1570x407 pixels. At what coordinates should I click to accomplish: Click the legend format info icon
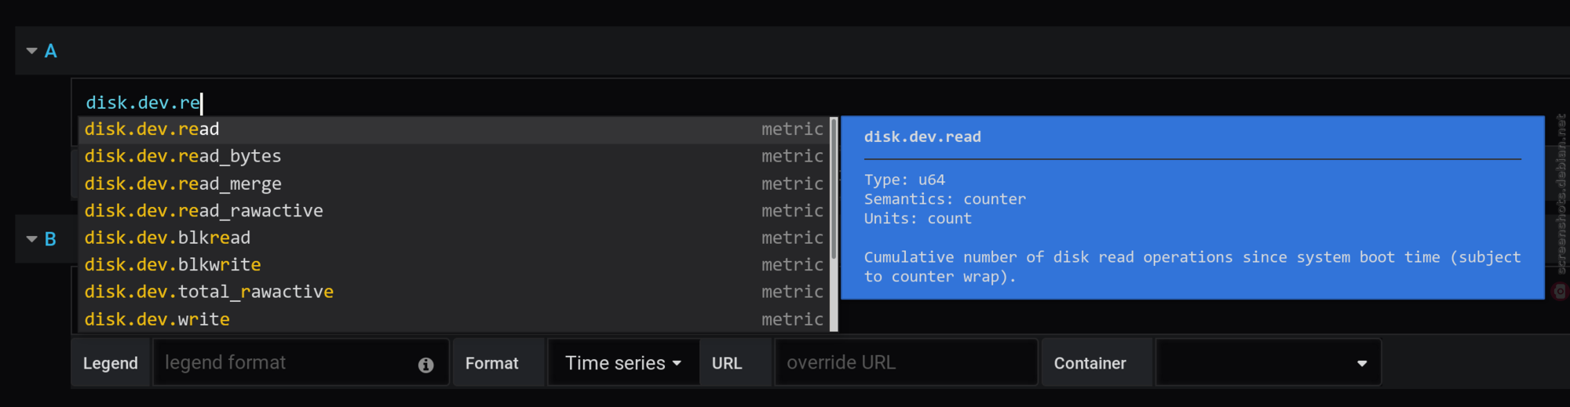point(425,365)
